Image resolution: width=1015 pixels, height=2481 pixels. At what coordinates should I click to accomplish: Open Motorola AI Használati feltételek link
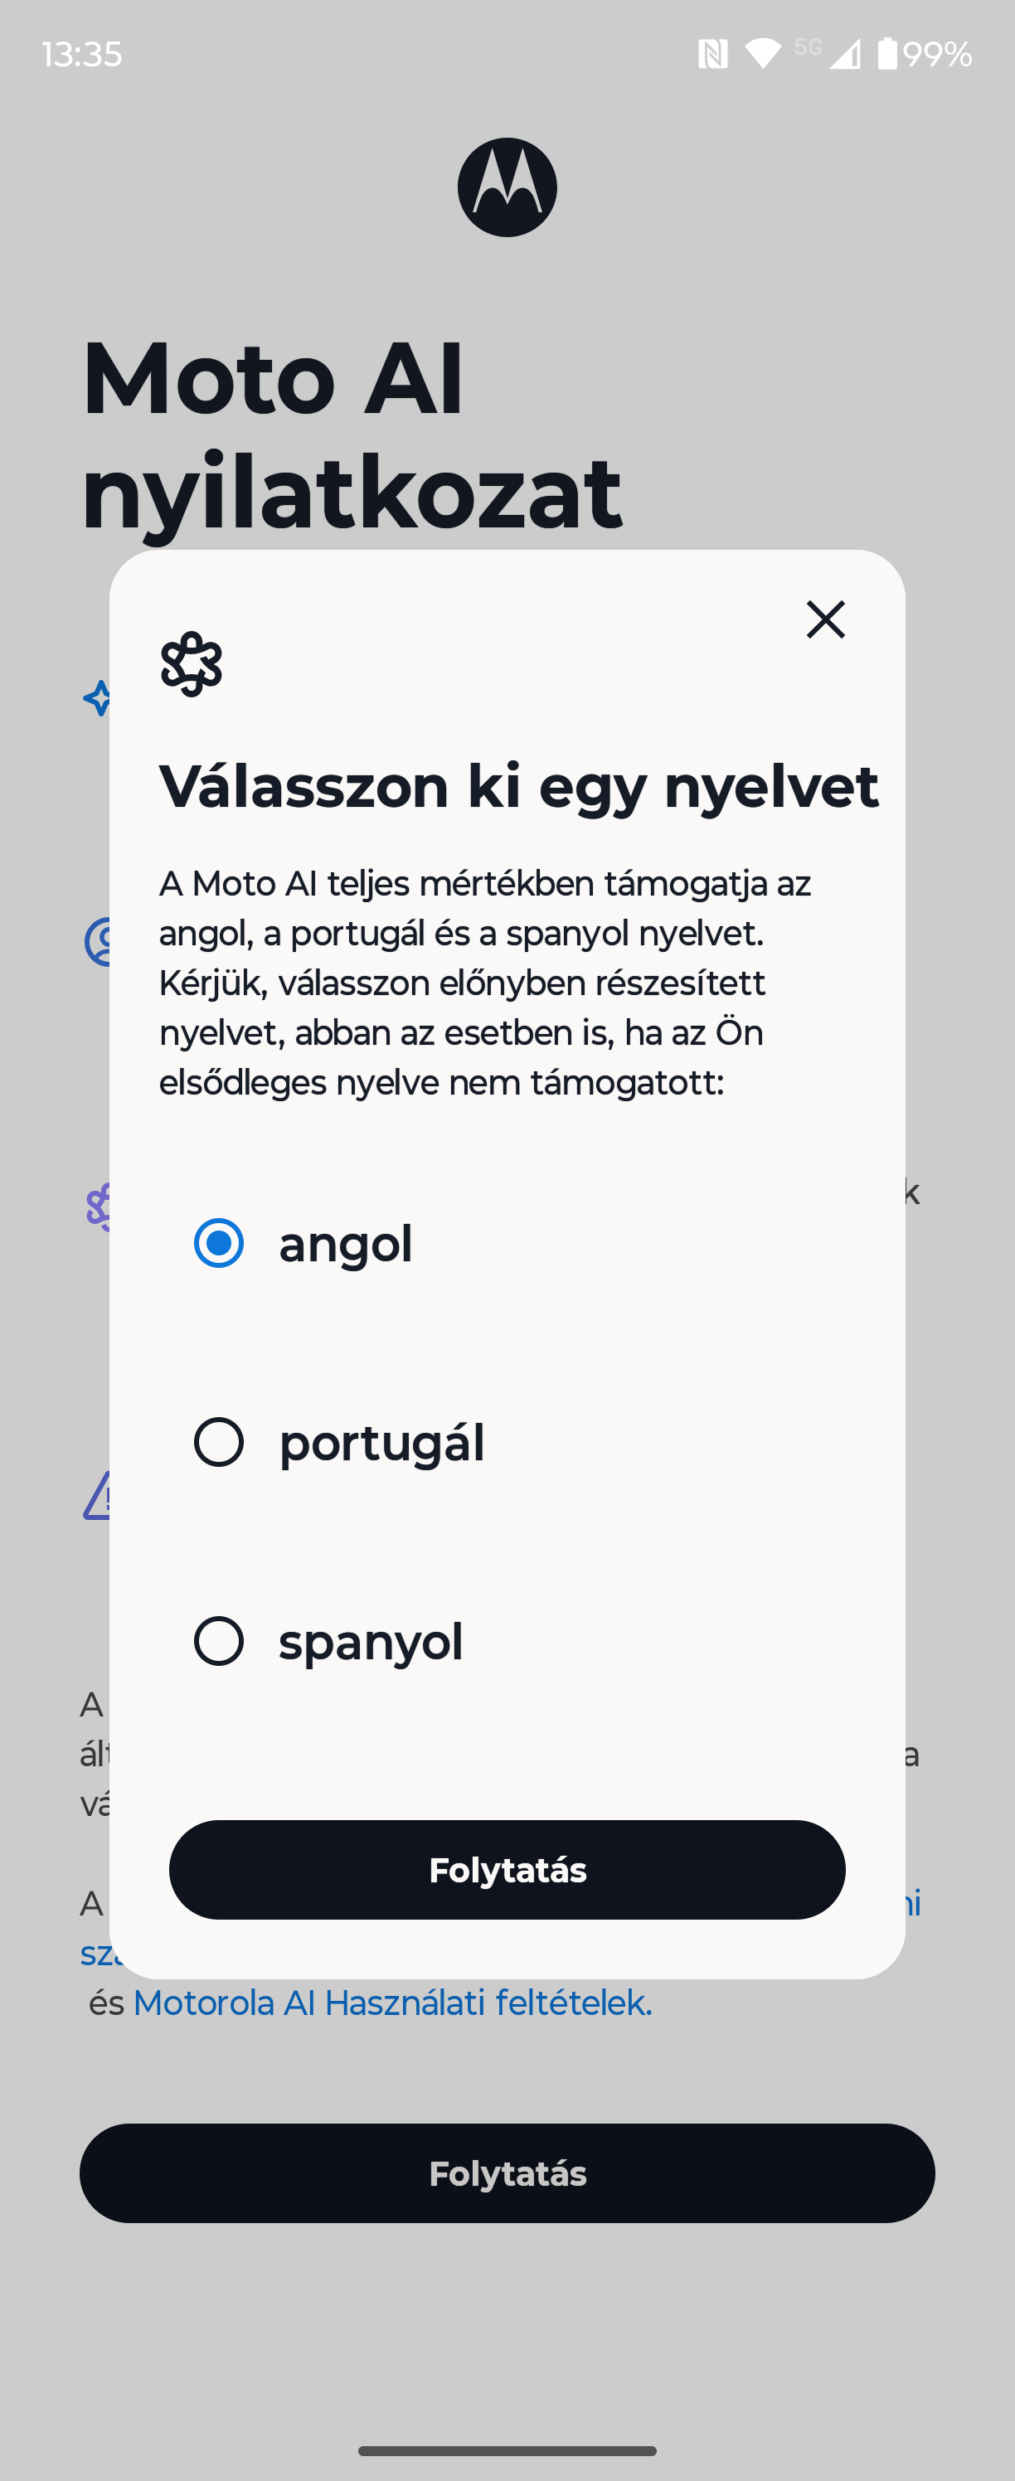tap(393, 2003)
